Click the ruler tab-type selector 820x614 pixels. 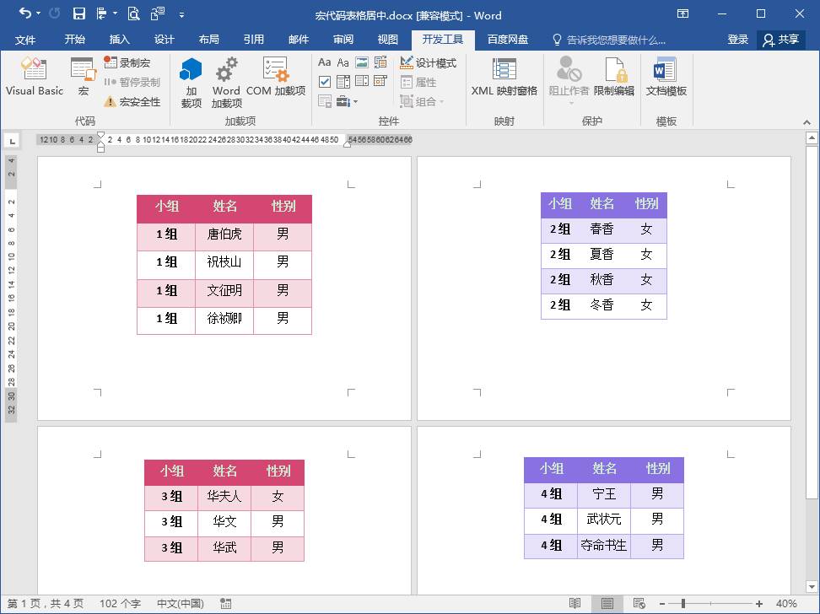tap(12, 140)
